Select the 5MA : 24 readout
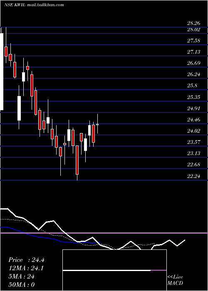 click(x=22, y=276)
